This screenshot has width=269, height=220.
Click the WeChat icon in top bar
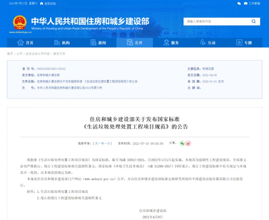tap(239, 3)
